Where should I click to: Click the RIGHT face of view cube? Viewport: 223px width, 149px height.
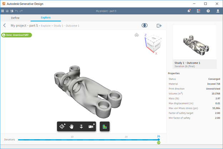click(158, 45)
